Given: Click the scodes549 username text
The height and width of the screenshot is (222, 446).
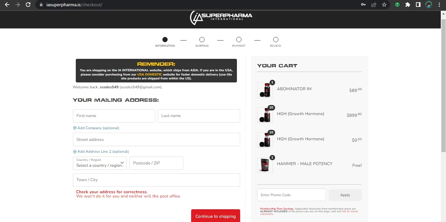Looking at the screenshot, I should pos(109,87).
